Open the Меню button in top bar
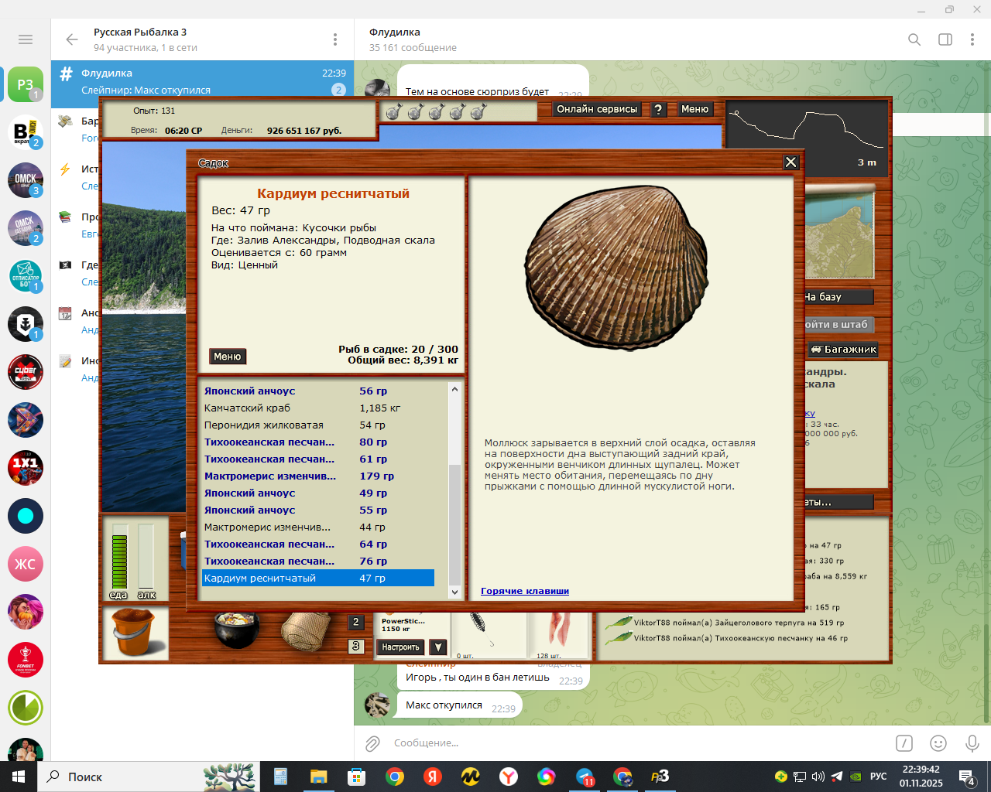991x792 pixels. (694, 110)
